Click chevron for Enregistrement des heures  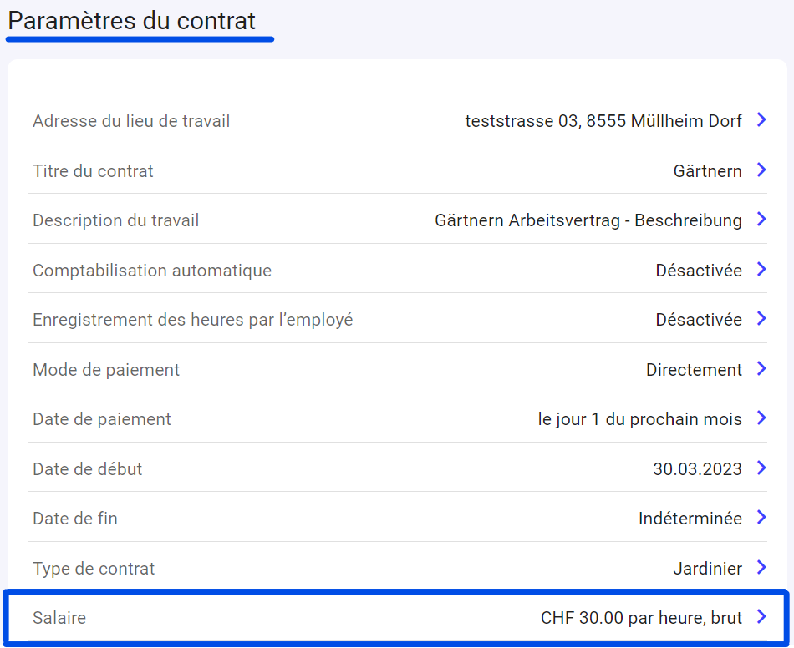pyautogui.click(x=761, y=319)
